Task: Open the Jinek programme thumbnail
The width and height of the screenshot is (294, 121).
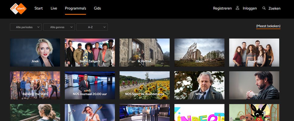Action: (35, 53)
